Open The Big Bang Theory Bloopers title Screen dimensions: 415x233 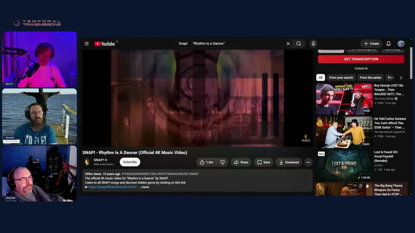388,190
